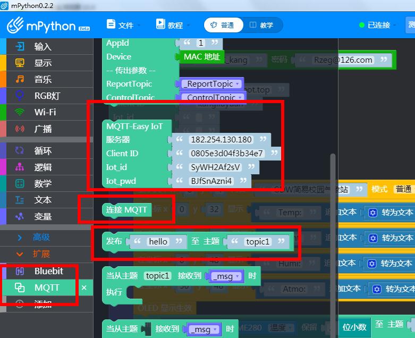Click the 教程 tutorial icon

(x=160, y=24)
